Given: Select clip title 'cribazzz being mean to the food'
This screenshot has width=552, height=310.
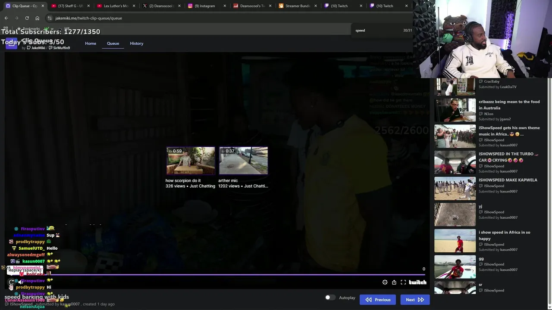Looking at the screenshot, I should tap(509, 105).
